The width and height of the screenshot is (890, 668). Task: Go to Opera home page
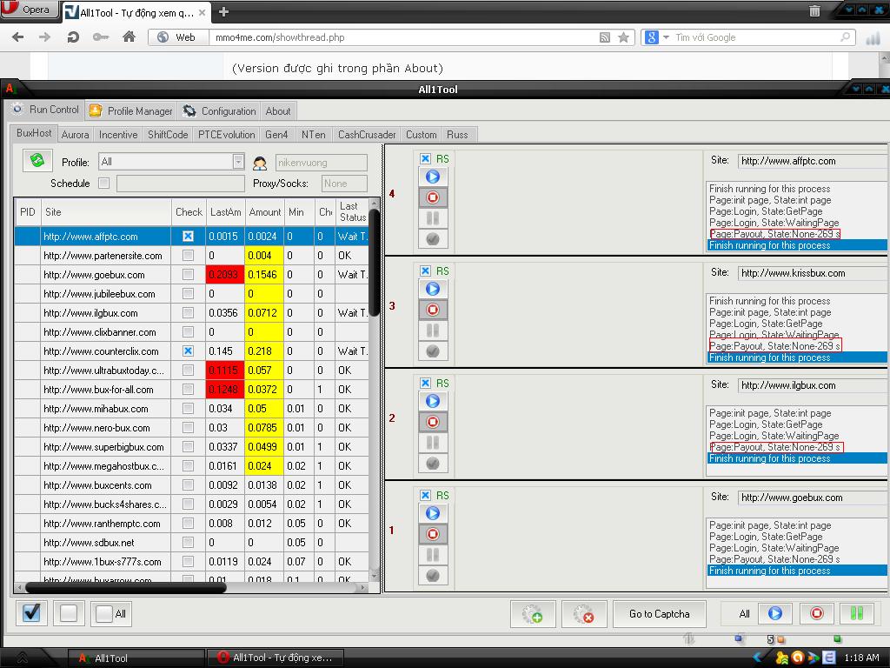tap(129, 37)
